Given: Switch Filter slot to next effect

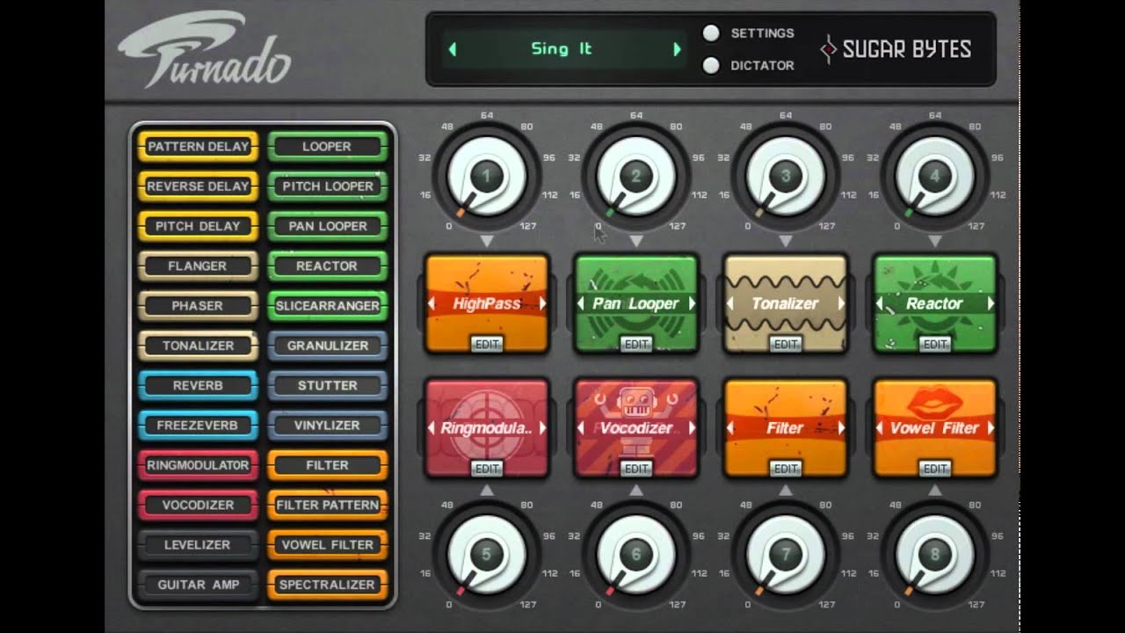Looking at the screenshot, I should tap(841, 428).
